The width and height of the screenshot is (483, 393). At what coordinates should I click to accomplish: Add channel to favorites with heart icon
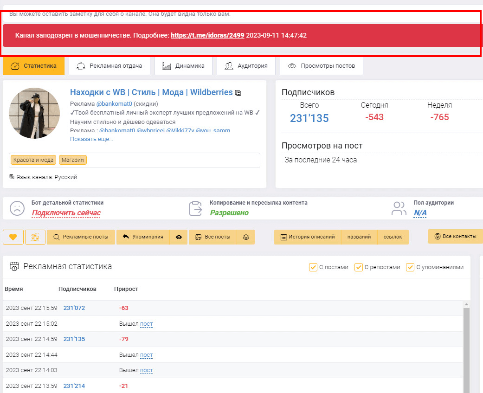tap(13, 237)
